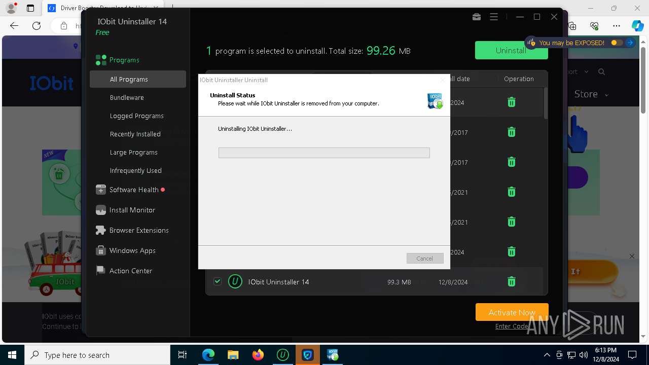Click the Enter Code link

[x=512, y=326]
